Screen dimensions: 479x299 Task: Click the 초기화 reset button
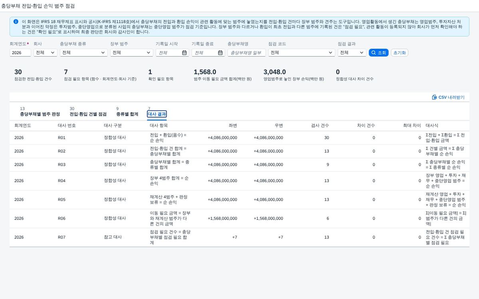point(400,53)
